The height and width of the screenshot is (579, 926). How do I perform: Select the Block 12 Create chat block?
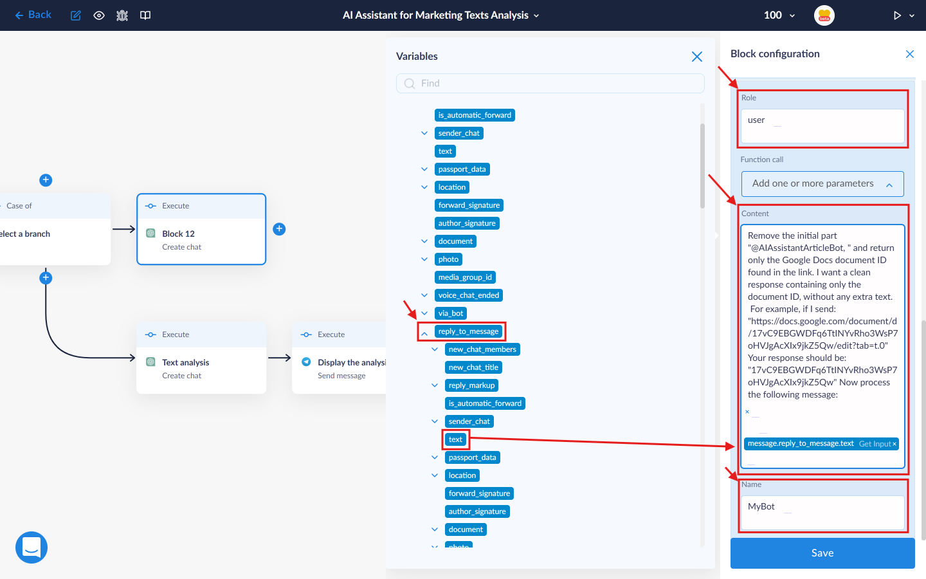[x=201, y=229]
